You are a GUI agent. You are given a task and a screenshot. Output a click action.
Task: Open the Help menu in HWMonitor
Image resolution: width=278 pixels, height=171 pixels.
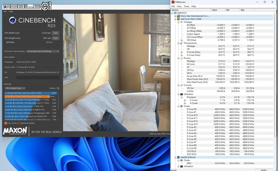coord(194,6)
